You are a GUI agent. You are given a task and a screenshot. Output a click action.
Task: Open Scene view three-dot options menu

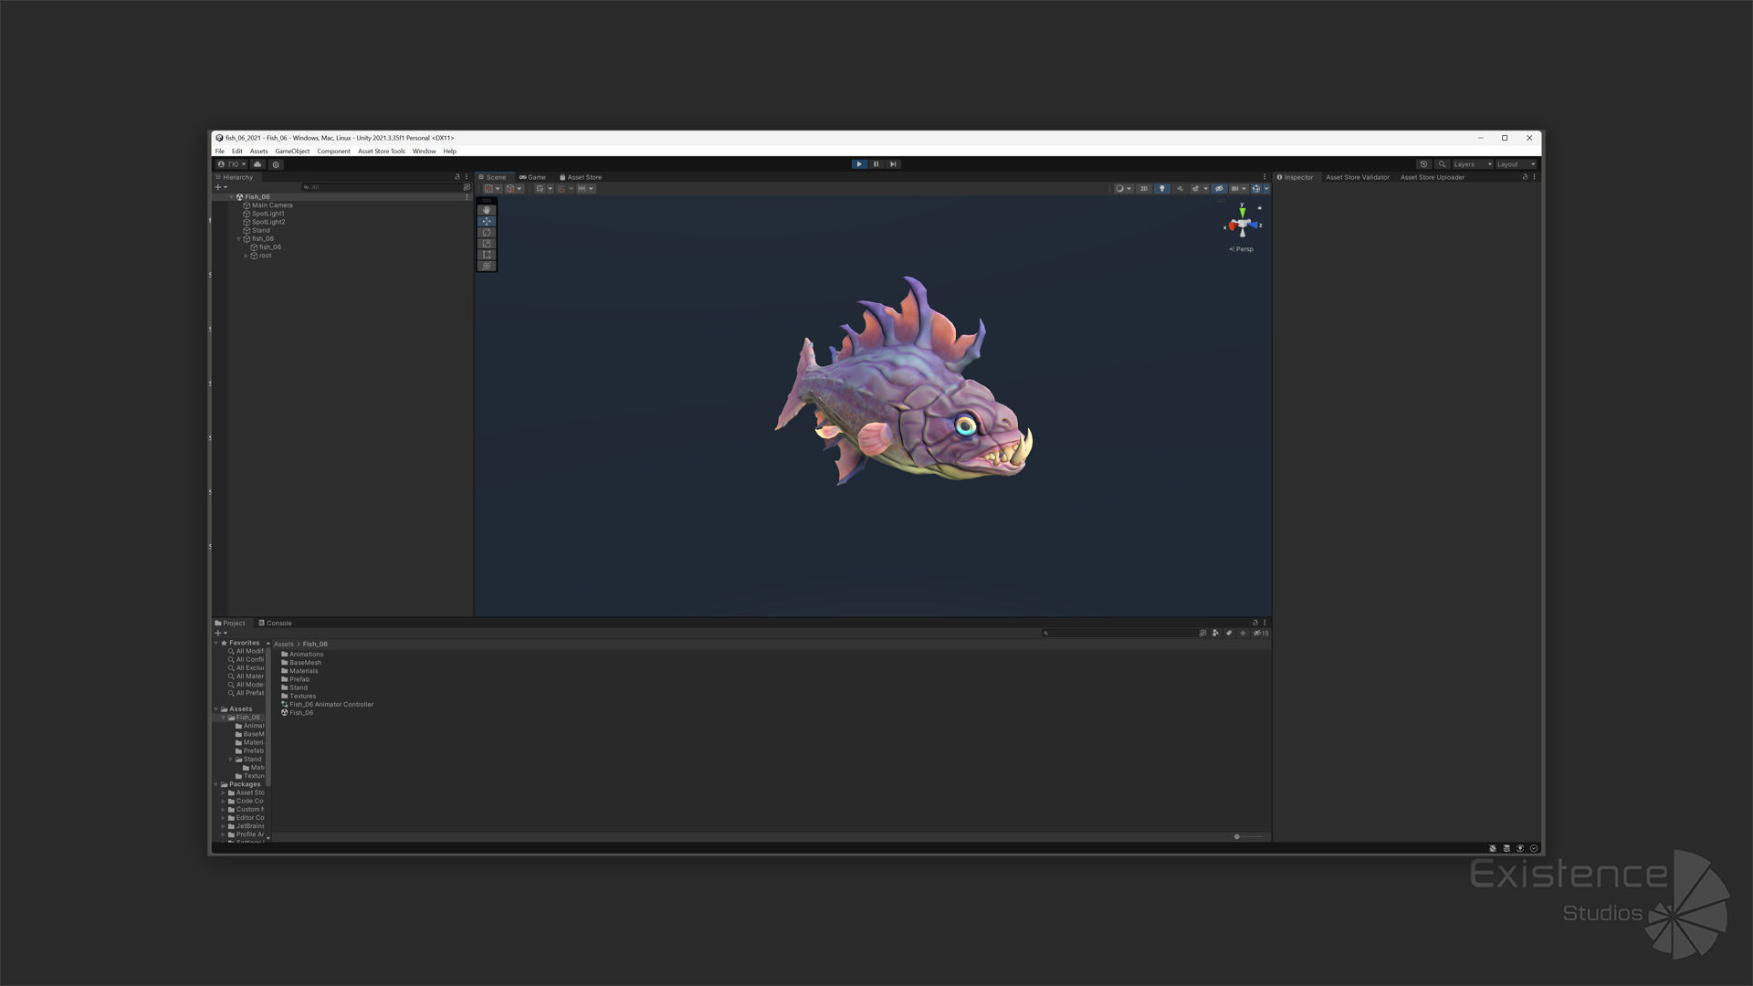tap(1265, 177)
